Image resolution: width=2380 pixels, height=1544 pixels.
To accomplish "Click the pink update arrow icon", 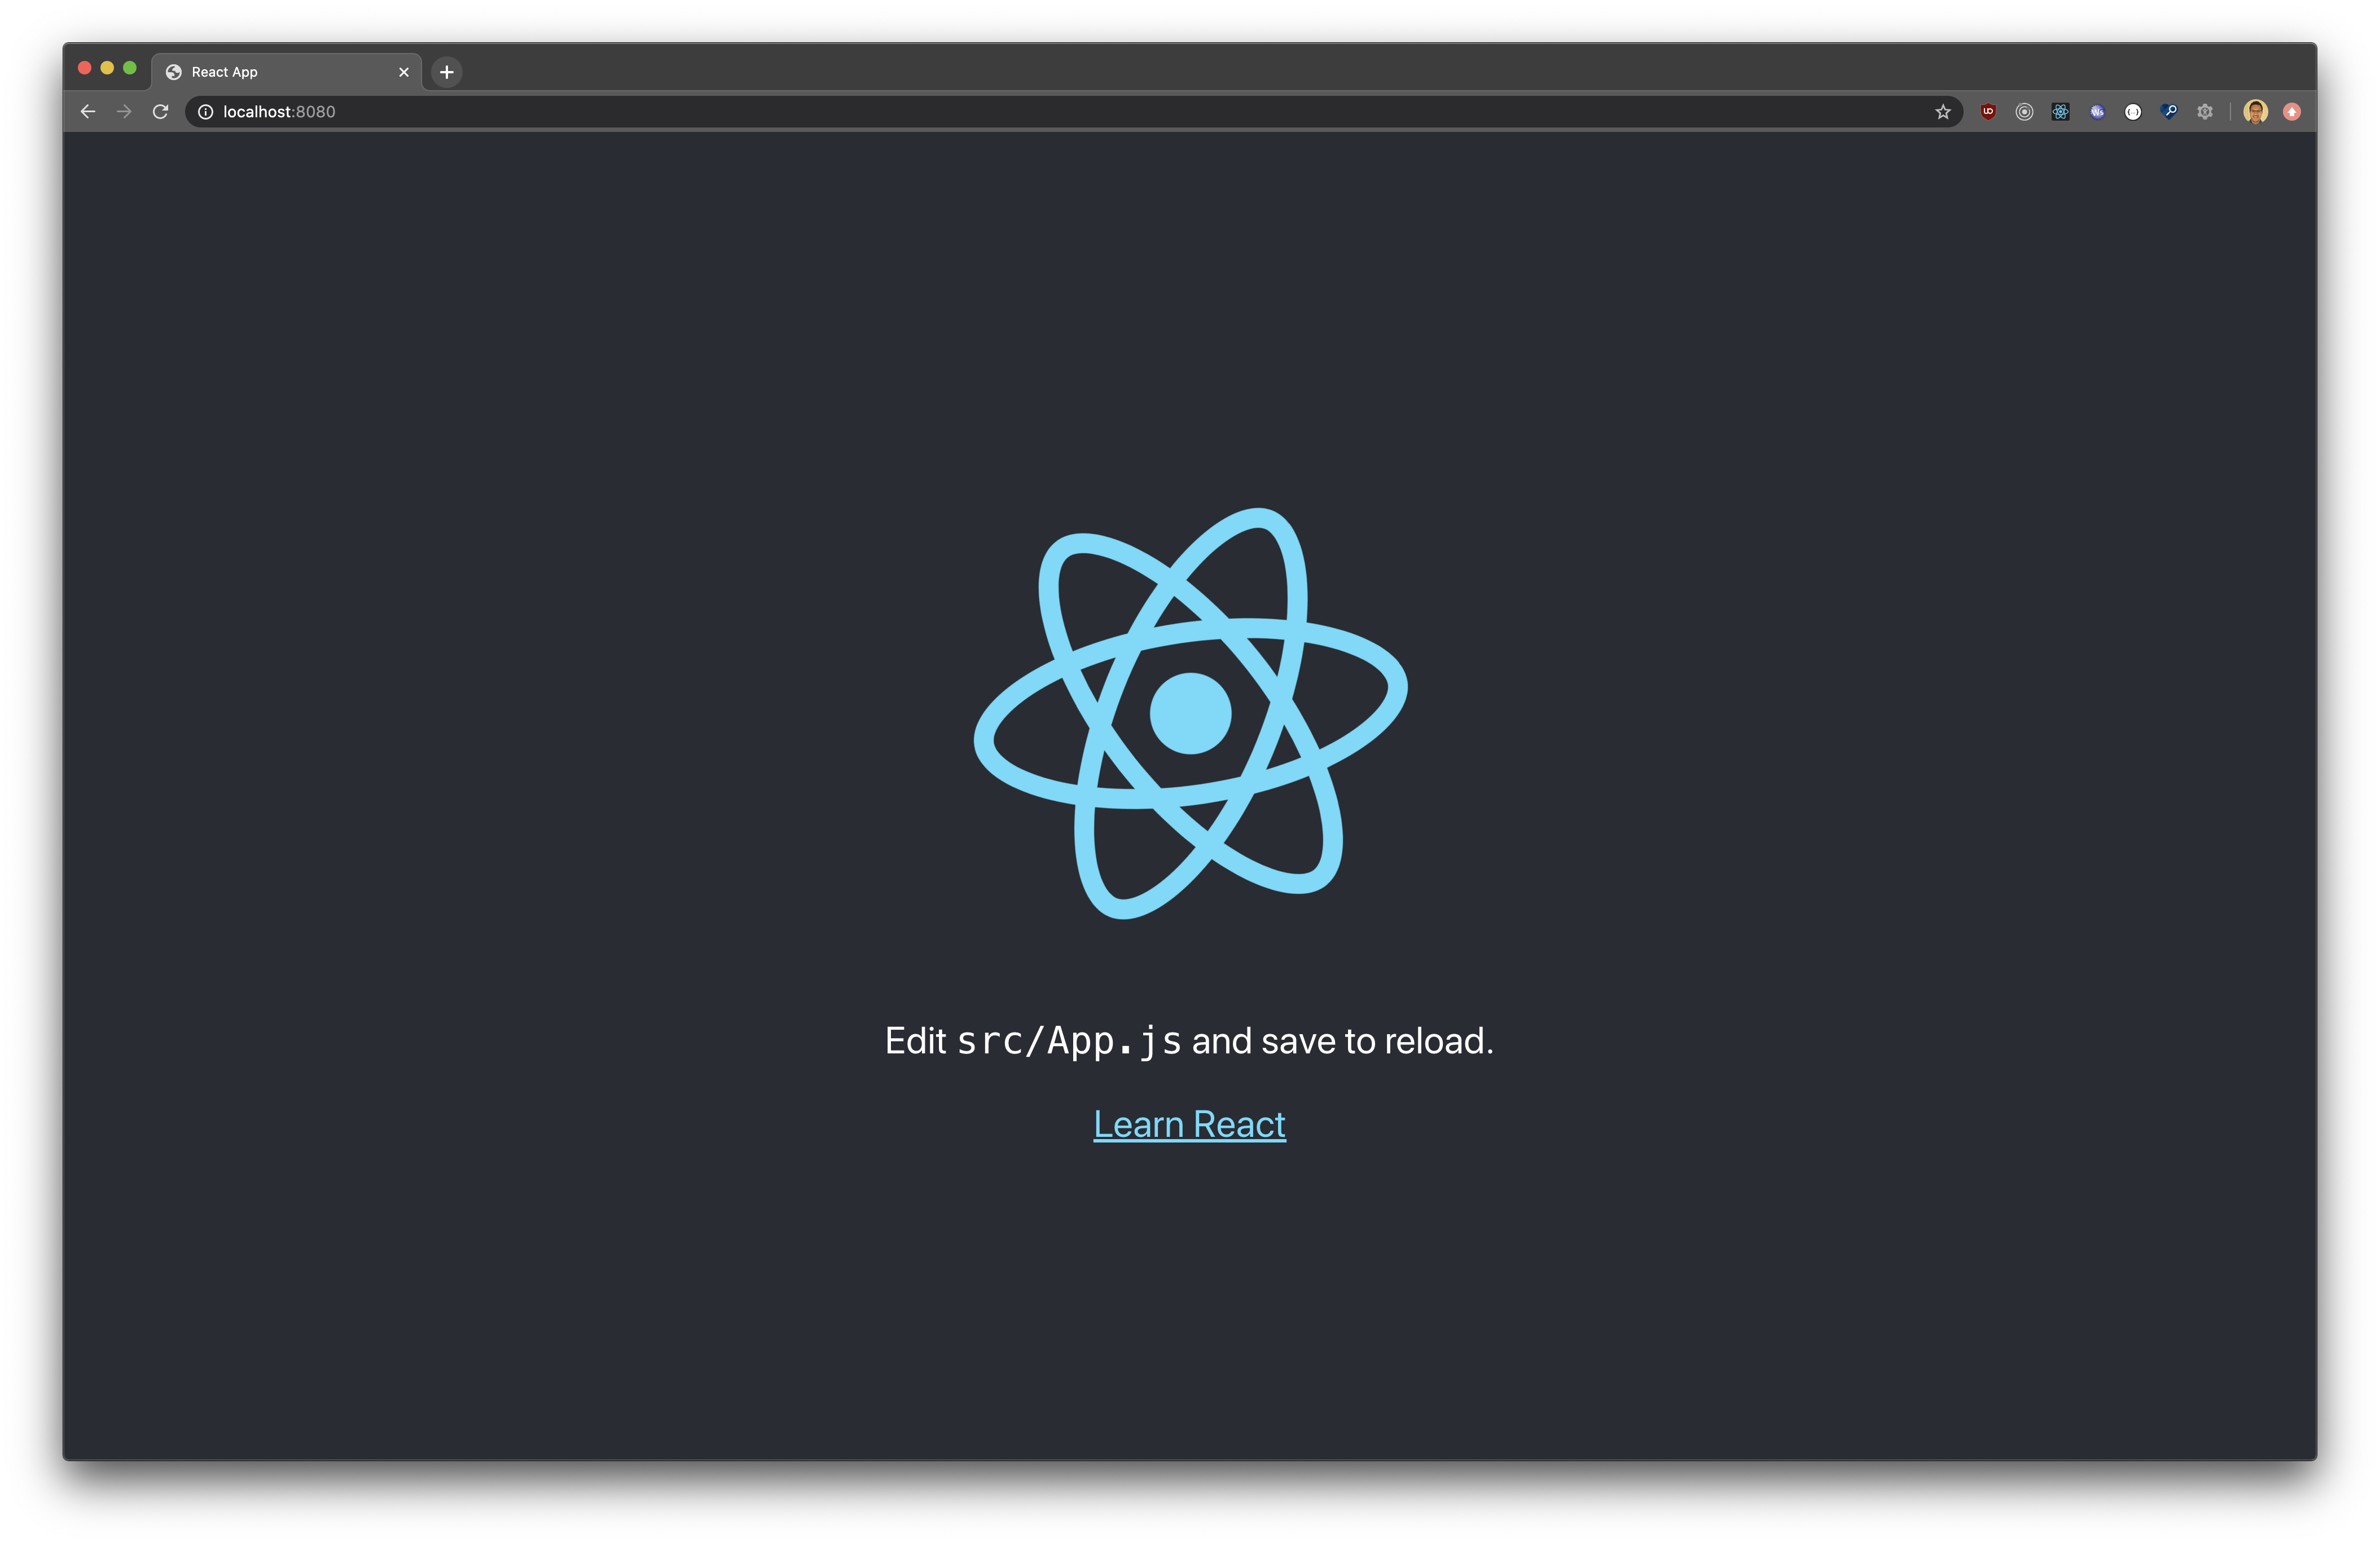I will 2292,112.
